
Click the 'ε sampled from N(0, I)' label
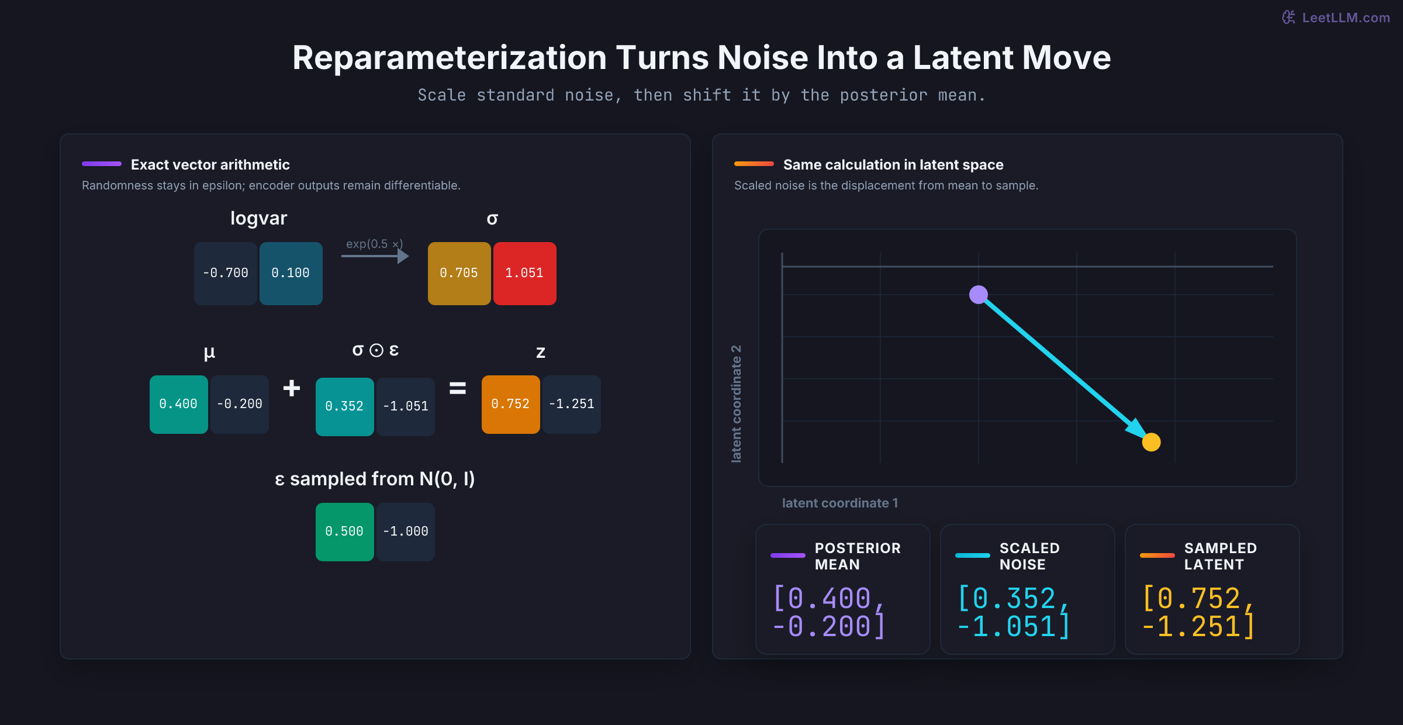pos(375,479)
